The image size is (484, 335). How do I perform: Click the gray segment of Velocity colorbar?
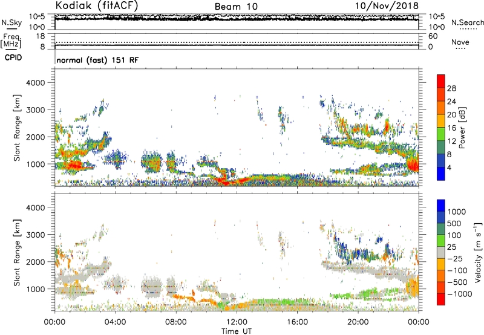(441, 252)
